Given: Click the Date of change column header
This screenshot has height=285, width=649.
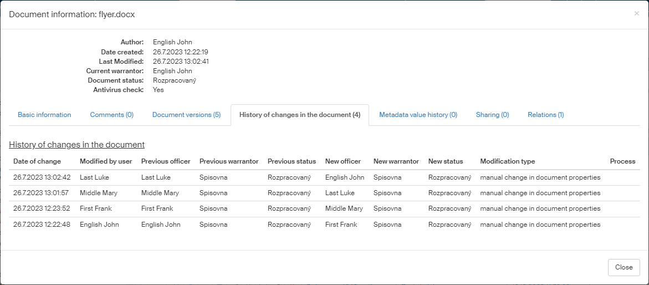Looking at the screenshot, I should point(37,161).
